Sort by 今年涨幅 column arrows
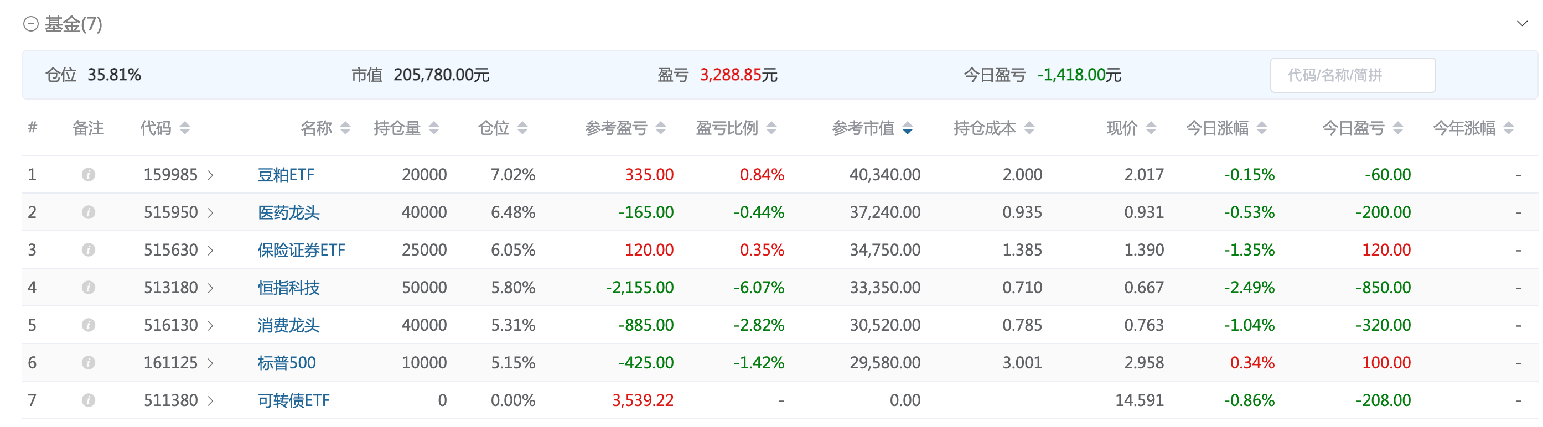The height and width of the screenshot is (427, 1543). tap(1508, 128)
